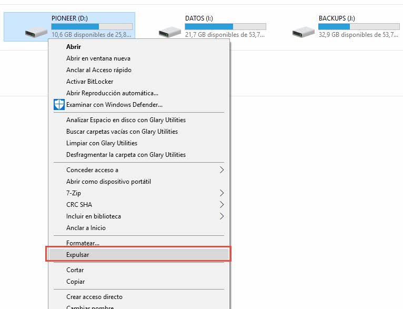The height and width of the screenshot is (309, 403).
Task: Expand the Incluir en biblioteca submenu arrow
Action: [x=221, y=216]
